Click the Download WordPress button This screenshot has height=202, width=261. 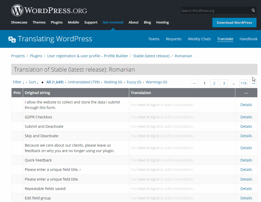(234, 22)
